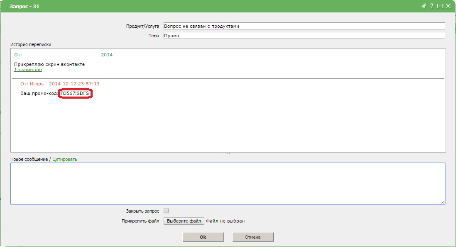Cancel with the Отмена button

click(x=253, y=237)
